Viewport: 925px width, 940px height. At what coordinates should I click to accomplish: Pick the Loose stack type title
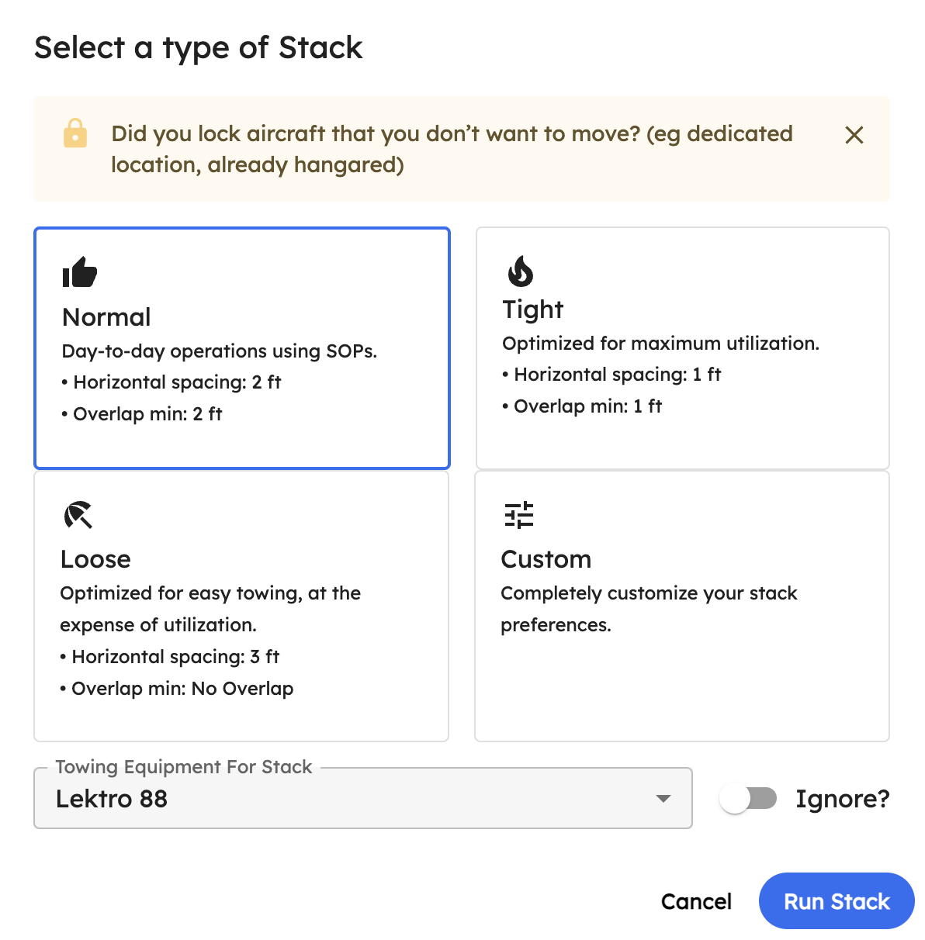(95, 559)
